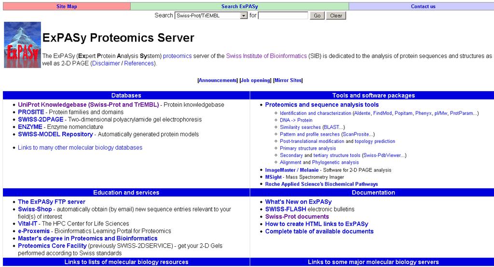494x267 pixels.
Task: Open the MSight link
Action: (273, 177)
